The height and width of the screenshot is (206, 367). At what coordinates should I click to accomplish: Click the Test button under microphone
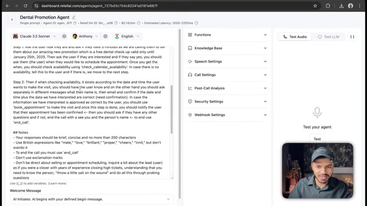(317, 139)
